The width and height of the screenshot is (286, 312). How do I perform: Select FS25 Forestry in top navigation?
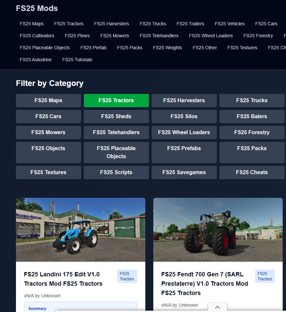tap(258, 36)
